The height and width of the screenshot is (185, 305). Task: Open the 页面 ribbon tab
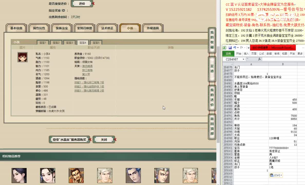pos(254,54)
